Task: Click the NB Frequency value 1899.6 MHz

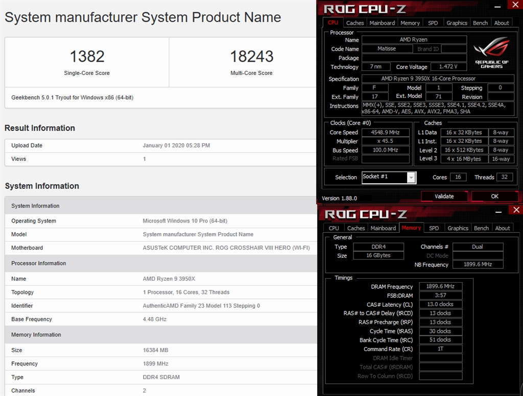Action: click(x=478, y=264)
